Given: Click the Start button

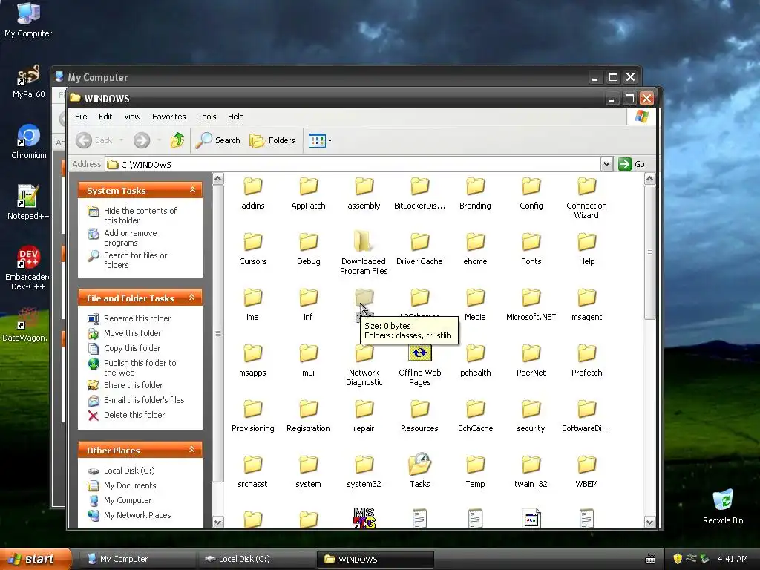Looking at the screenshot, I should click(x=35, y=559).
